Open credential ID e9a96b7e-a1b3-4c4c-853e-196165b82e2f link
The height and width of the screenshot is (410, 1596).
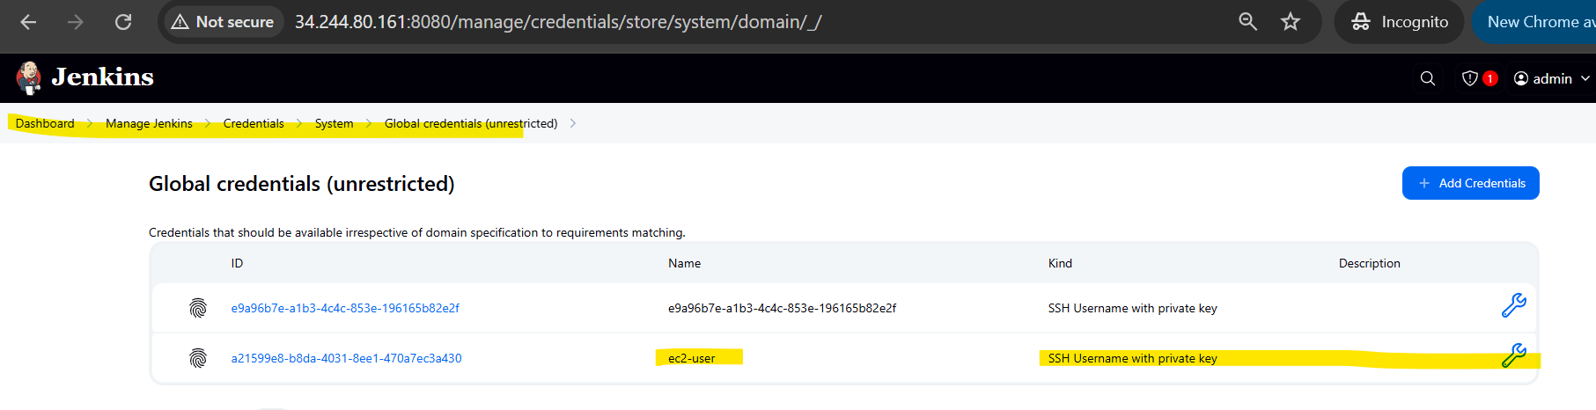click(x=345, y=308)
